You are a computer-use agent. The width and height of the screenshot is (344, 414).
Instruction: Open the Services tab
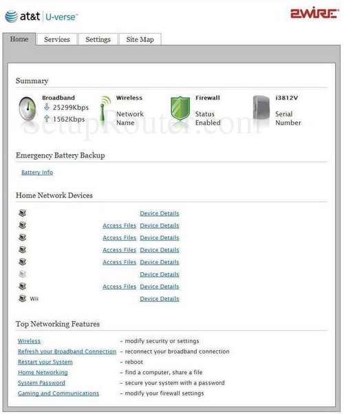click(x=57, y=39)
